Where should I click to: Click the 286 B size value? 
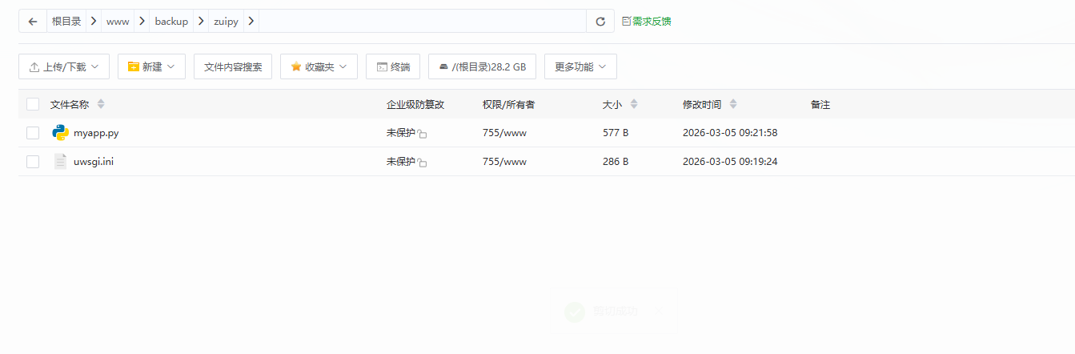click(616, 162)
